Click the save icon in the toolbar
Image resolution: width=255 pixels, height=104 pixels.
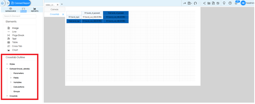(x=189, y=3)
